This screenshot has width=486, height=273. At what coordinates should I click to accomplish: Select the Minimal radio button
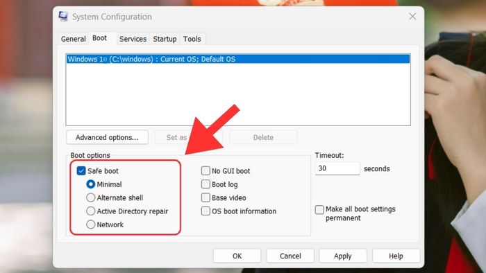(x=90, y=184)
